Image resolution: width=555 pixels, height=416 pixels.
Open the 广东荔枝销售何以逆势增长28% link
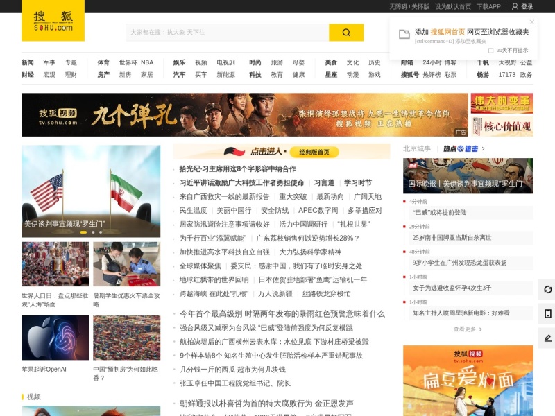click(307, 239)
